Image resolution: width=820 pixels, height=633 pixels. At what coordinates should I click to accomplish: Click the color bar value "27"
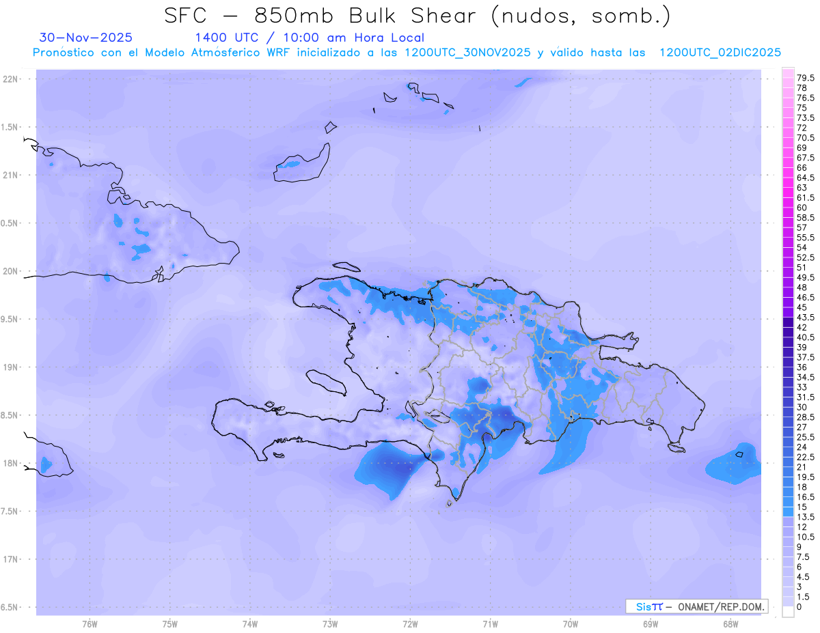(x=802, y=427)
